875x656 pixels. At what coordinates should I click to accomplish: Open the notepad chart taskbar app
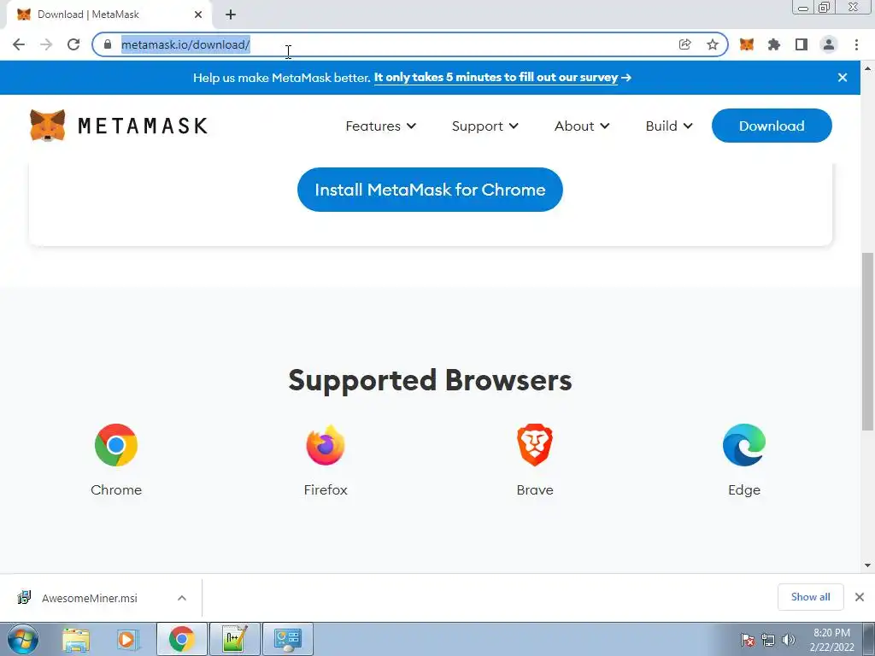(x=234, y=639)
